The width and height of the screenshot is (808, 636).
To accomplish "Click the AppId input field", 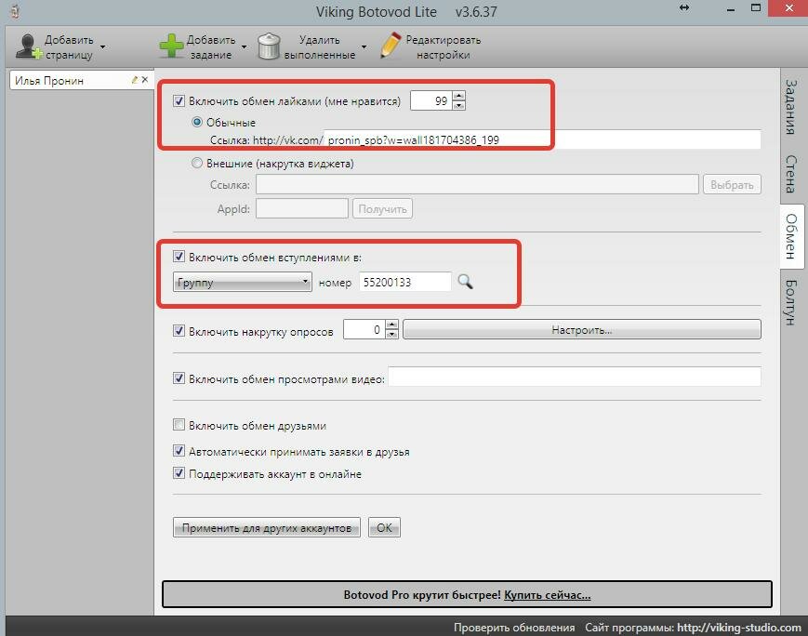I will (x=302, y=208).
